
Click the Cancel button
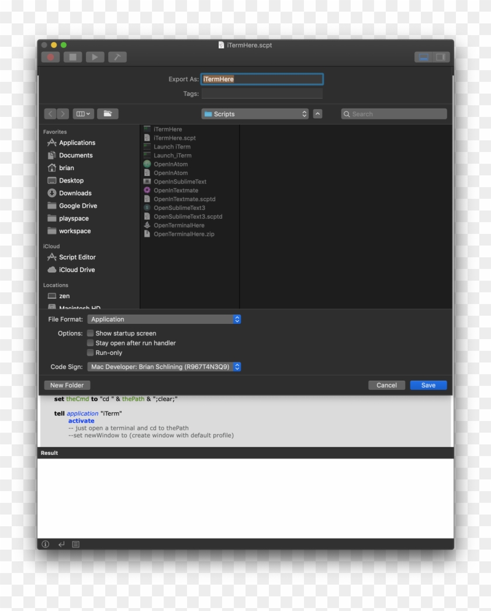click(386, 385)
